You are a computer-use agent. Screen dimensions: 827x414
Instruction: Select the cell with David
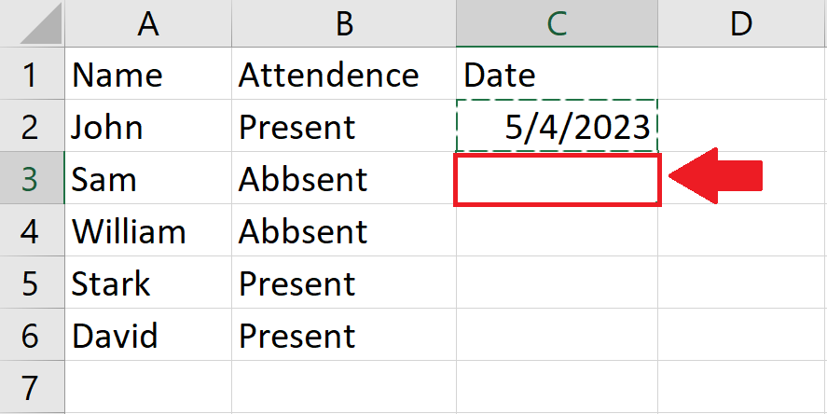pyautogui.click(x=148, y=335)
